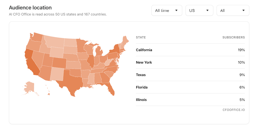Click the Illinois table row

point(190,100)
